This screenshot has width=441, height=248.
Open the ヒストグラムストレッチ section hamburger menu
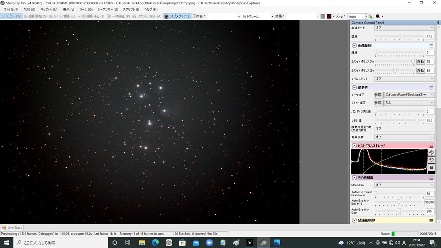tap(431, 146)
